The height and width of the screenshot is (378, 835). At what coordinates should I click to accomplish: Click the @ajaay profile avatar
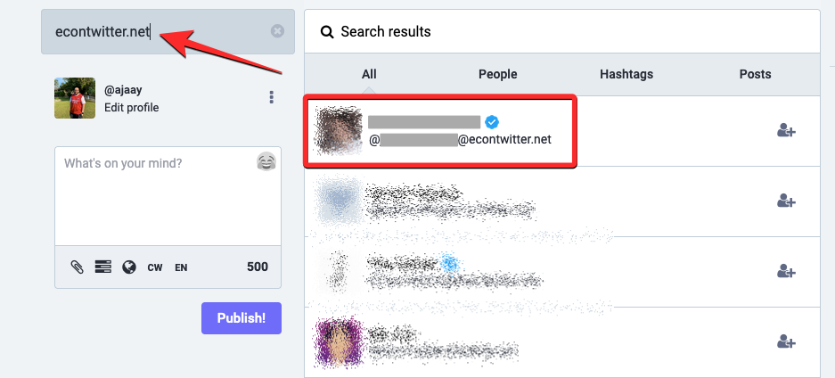click(75, 98)
